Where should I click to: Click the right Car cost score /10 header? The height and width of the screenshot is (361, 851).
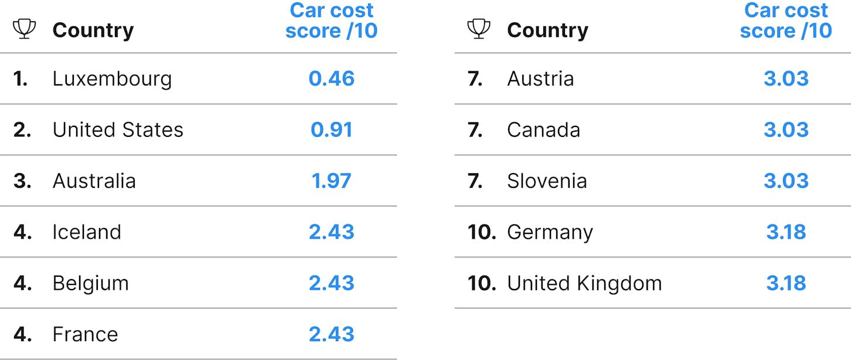786,20
